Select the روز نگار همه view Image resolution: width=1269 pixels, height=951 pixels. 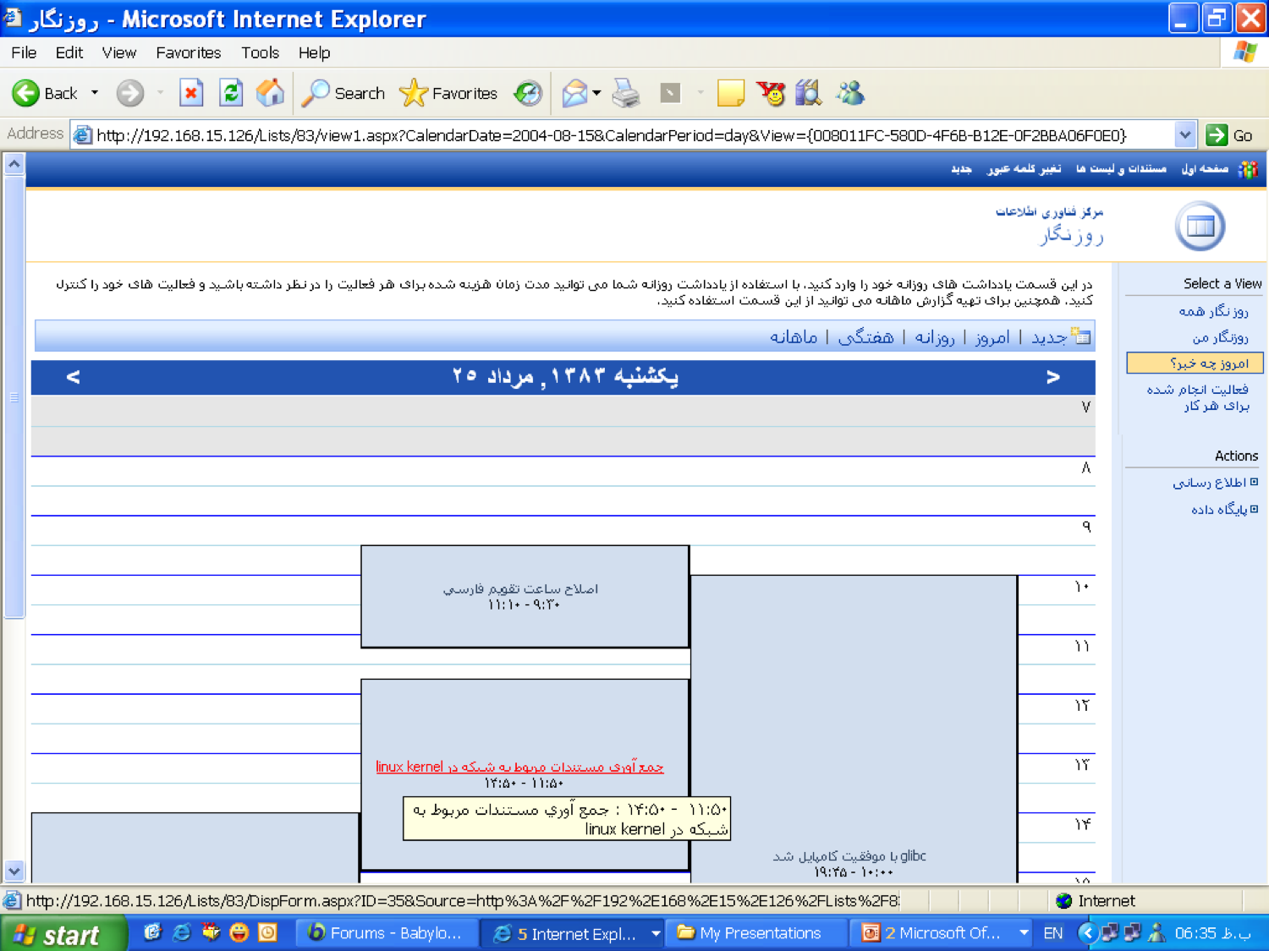pyautogui.click(x=1213, y=311)
